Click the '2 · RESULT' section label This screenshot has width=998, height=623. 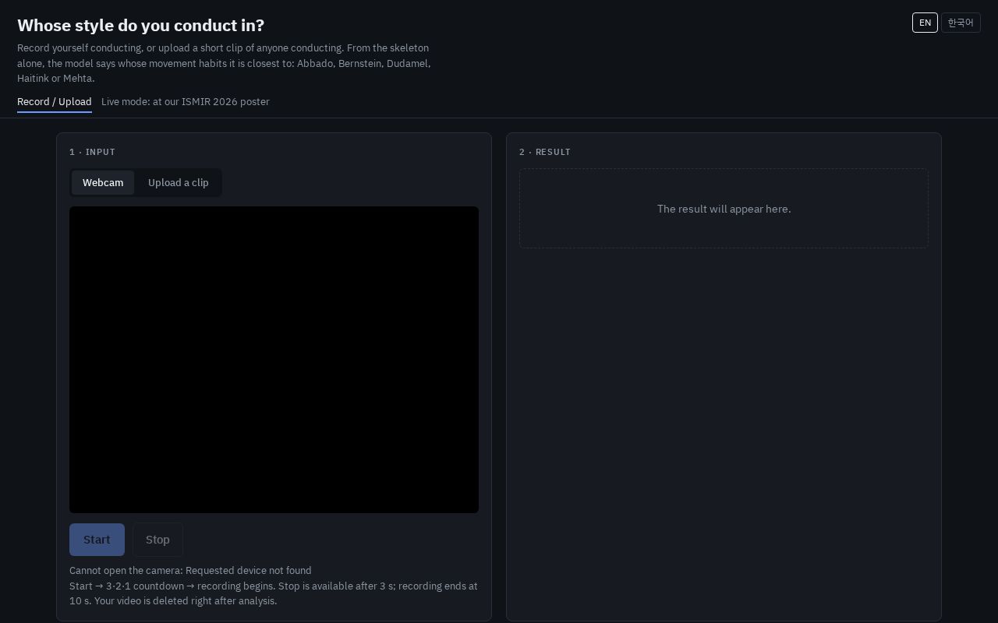pyautogui.click(x=545, y=152)
